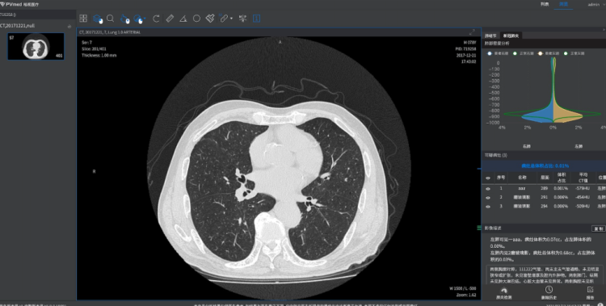Click the report button at bottom right
606x306 pixels.
pos(590,293)
